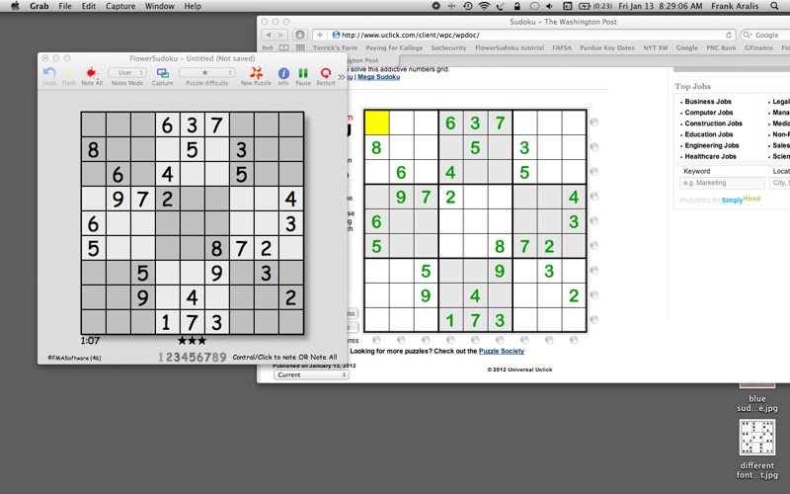Open the Window menu in menu bar
This screenshot has height=494, width=790.
[x=160, y=6]
